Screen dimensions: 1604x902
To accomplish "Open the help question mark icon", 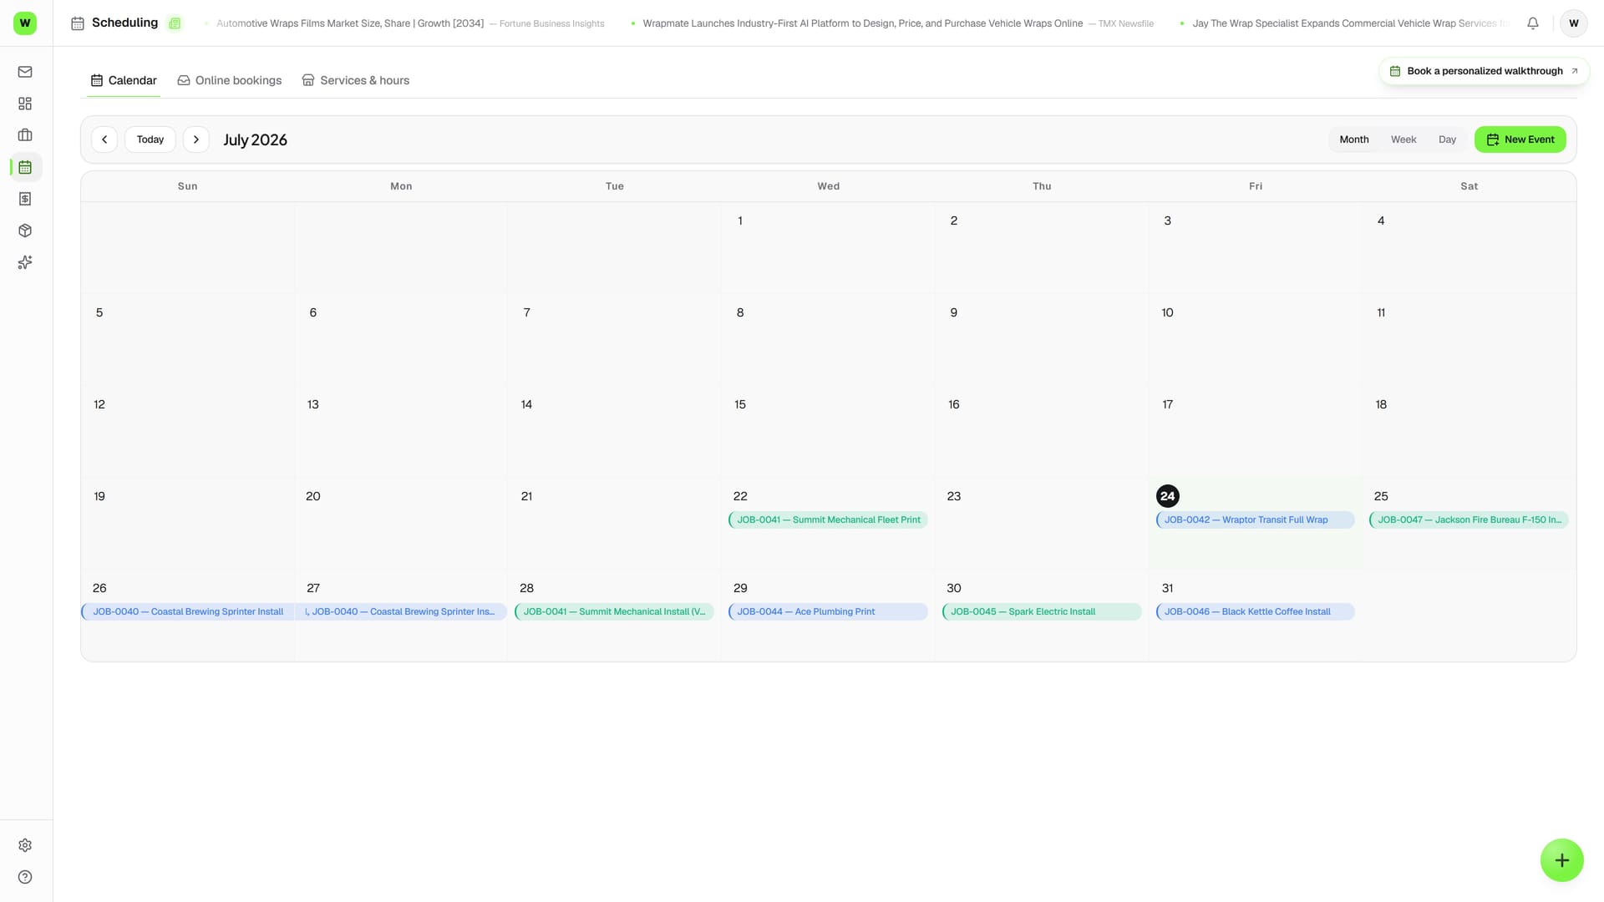I will (25, 877).
